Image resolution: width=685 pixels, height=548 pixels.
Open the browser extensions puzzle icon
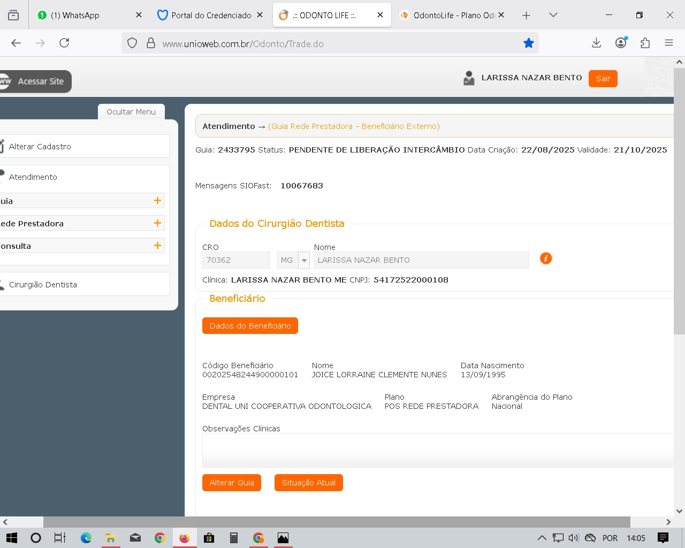pyautogui.click(x=645, y=43)
